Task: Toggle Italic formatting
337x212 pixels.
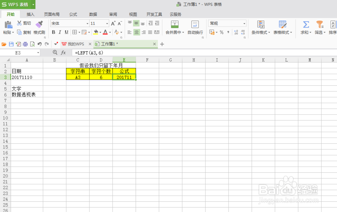Action: (x=60, y=32)
